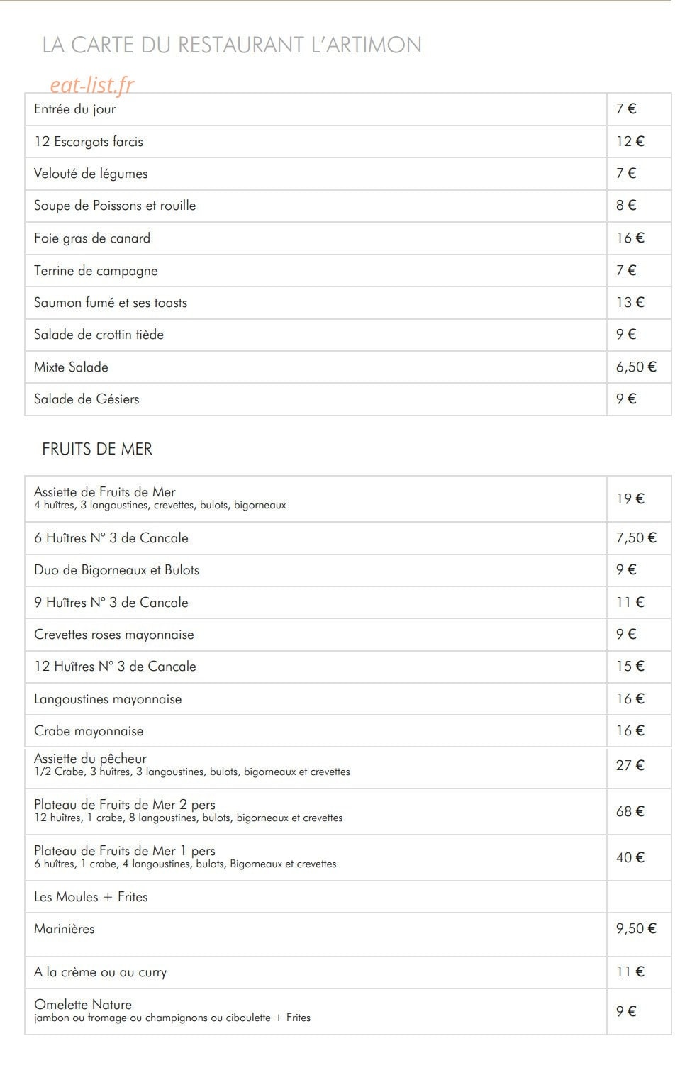Select the Duo de Bigorneaux et Bulots row

tap(348, 570)
